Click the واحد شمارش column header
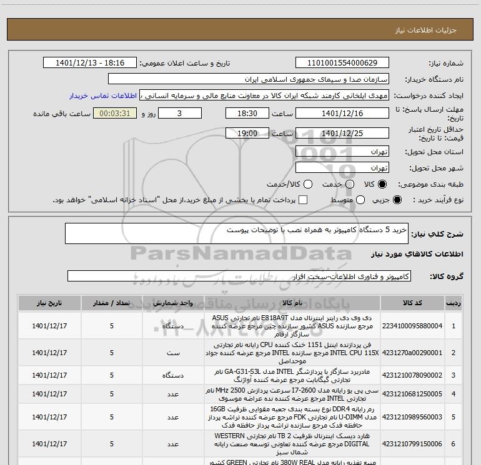Viewport: 481px width, 465px height. [x=173, y=303]
